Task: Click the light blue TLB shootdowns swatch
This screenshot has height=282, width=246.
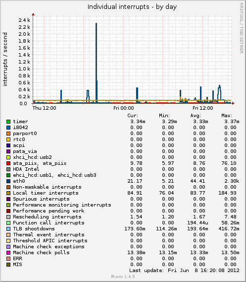Action: [8, 229]
